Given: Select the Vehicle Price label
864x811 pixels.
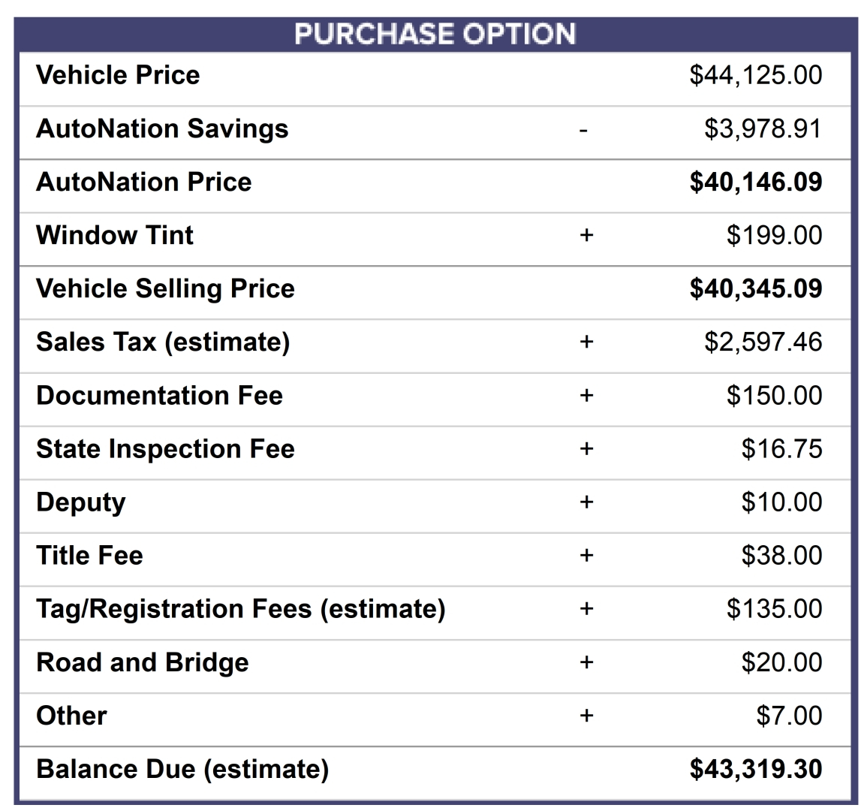Looking at the screenshot, I should tap(118, 75).
